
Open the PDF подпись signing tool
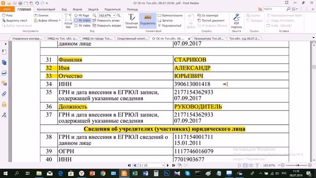237,21
